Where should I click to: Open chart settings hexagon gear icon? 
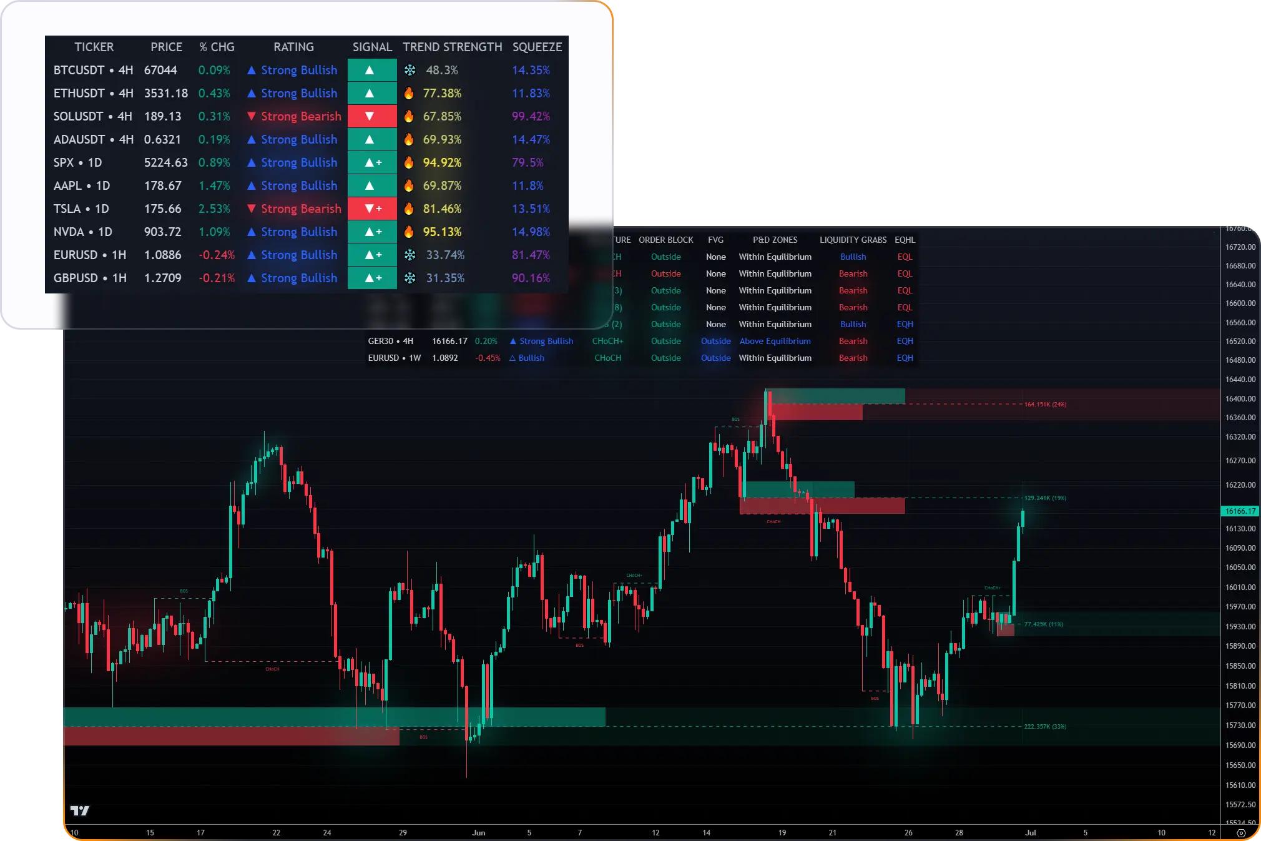[x=1241, y=833]
